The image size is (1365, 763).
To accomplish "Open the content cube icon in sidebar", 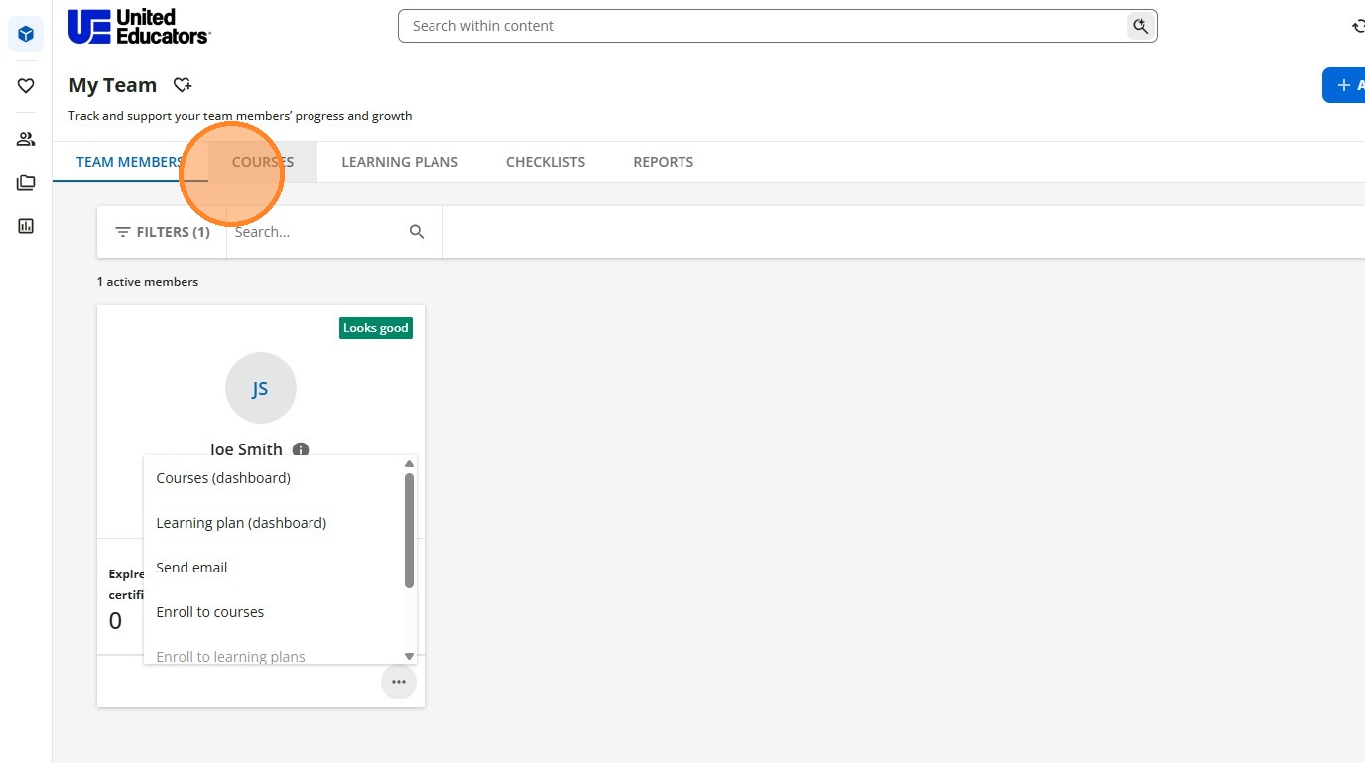I will pyautogui.click(x=26, y=35).
